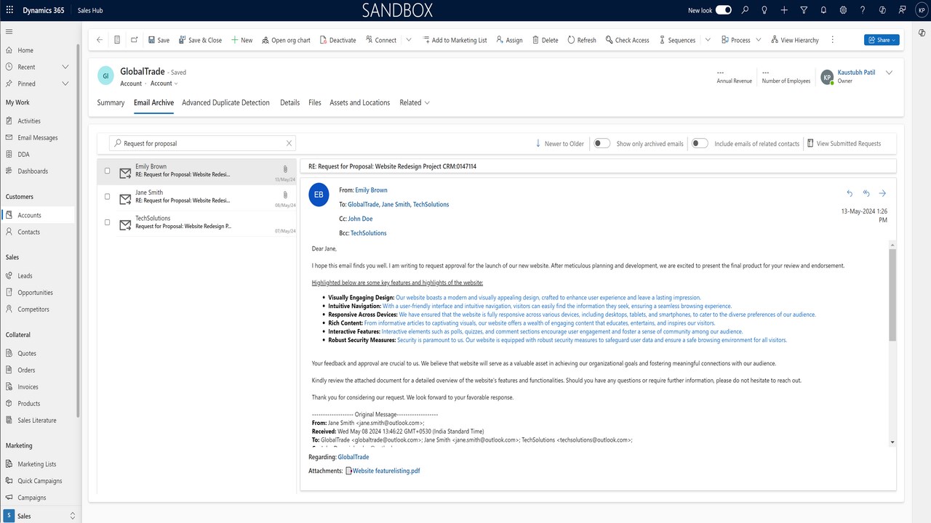Switch to the Summary tab
The width and height of the screenshot is (931, 523).
point(111,102)
